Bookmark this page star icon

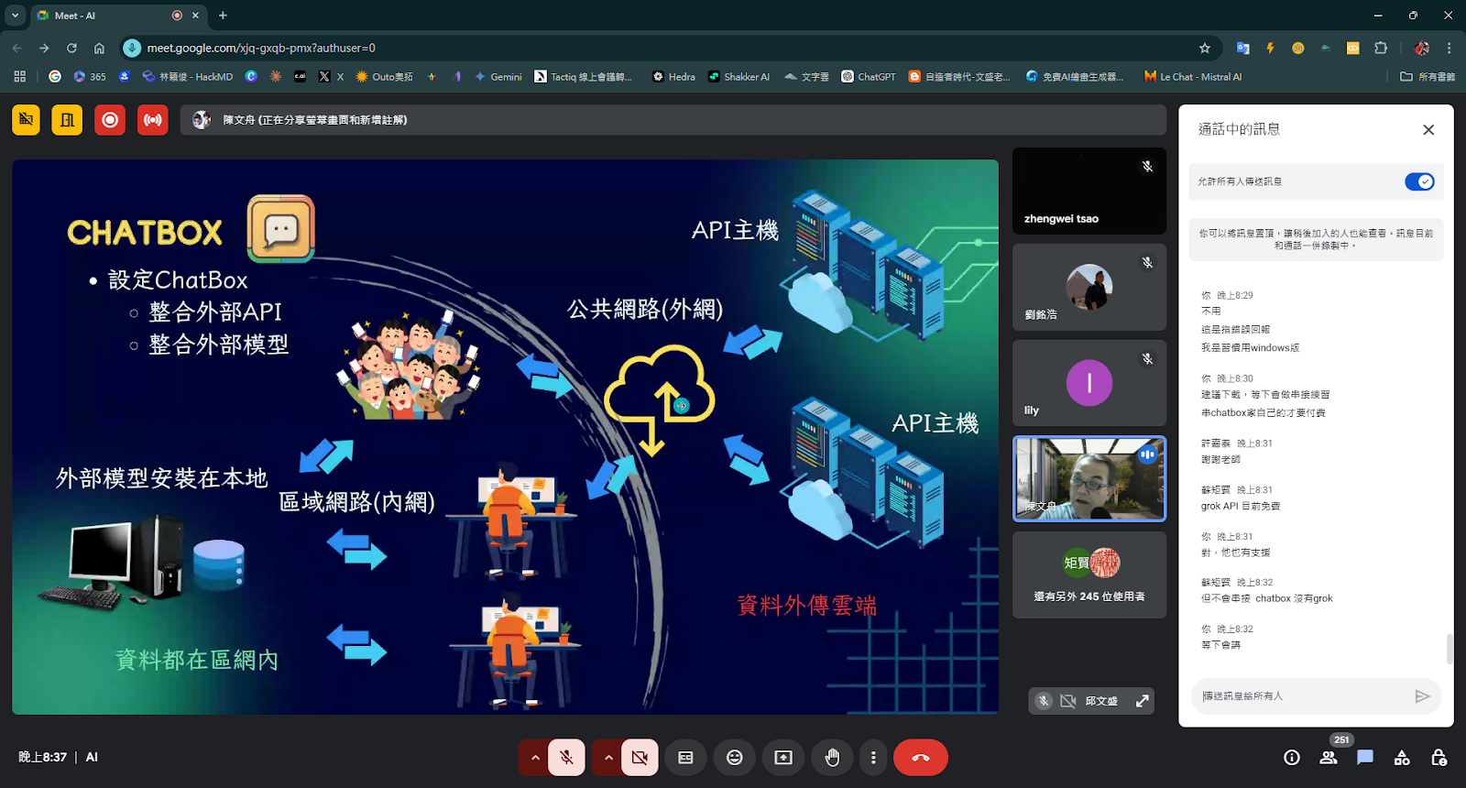[x=1205, y=48]
